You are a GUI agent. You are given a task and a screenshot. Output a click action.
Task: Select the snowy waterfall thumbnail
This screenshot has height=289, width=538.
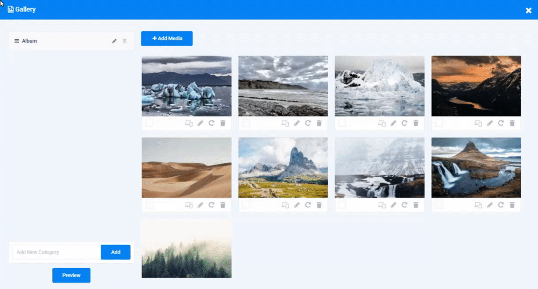(x=379, y=168)
